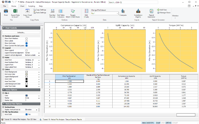Click Chart Background ellipsis button

coord(39,72)
